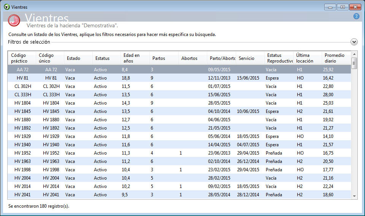Select row CL 302H
Screen dimensions: 365x216
tap(179, 86)
